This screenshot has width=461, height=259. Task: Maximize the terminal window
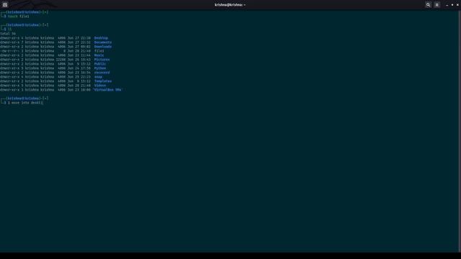[x=452, y=5]
